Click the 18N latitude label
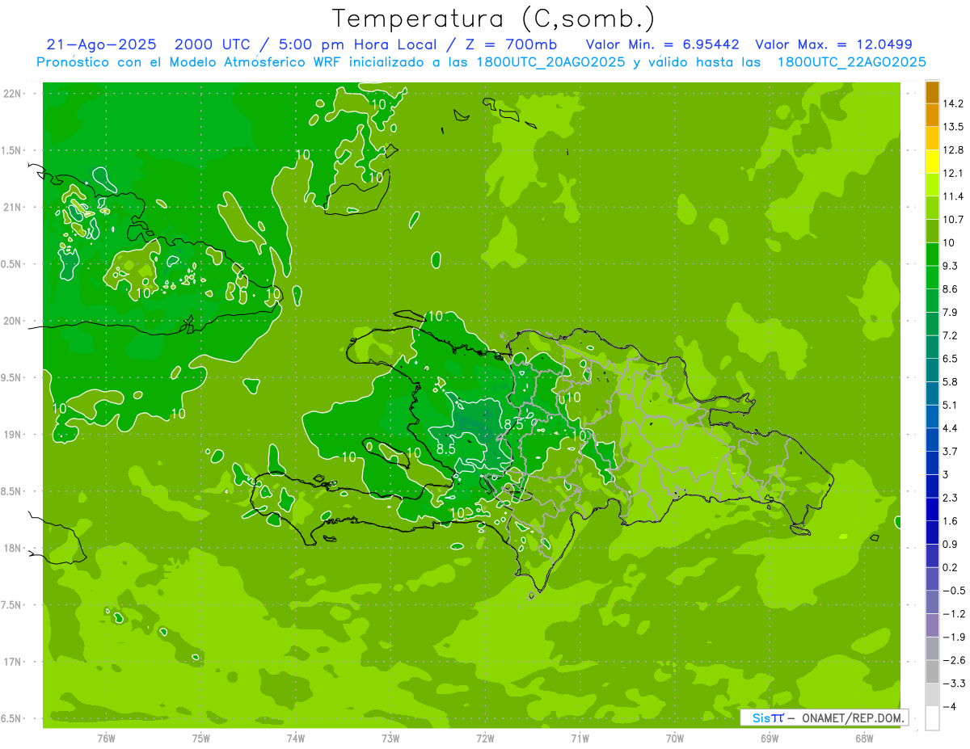This screenshot has width=970, height=749. (x=13, y=548)
